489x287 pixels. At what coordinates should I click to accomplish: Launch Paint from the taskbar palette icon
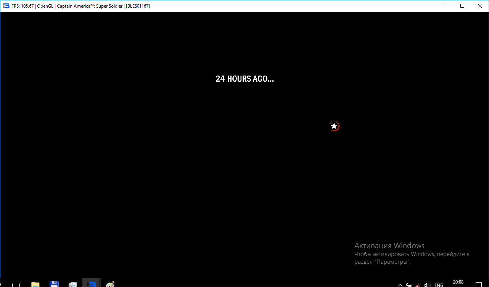click(x=110, y=284)
